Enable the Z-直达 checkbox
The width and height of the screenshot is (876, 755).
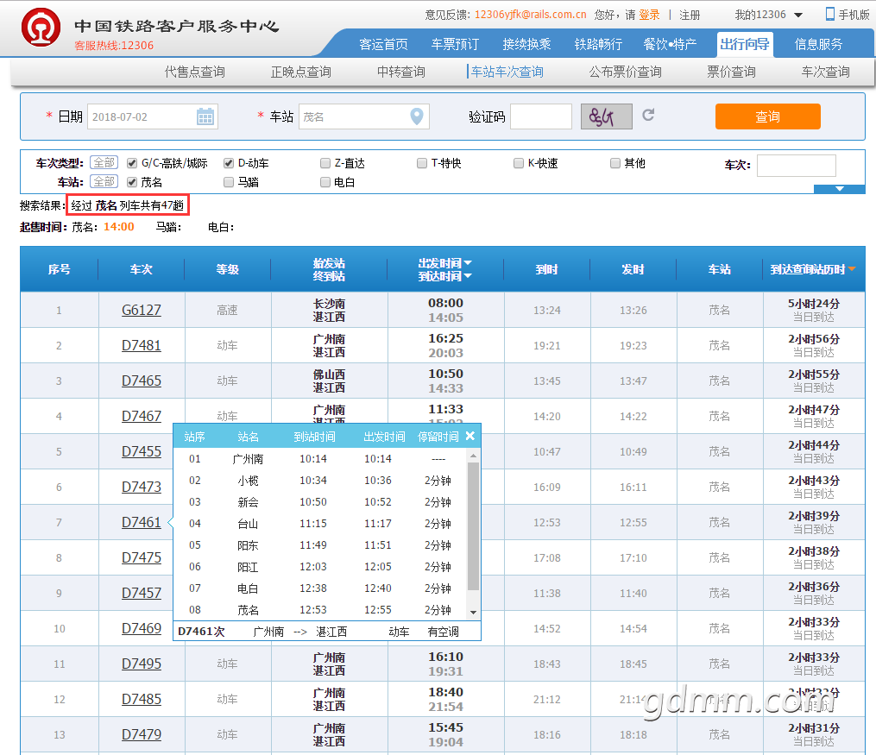coord(325,163)
